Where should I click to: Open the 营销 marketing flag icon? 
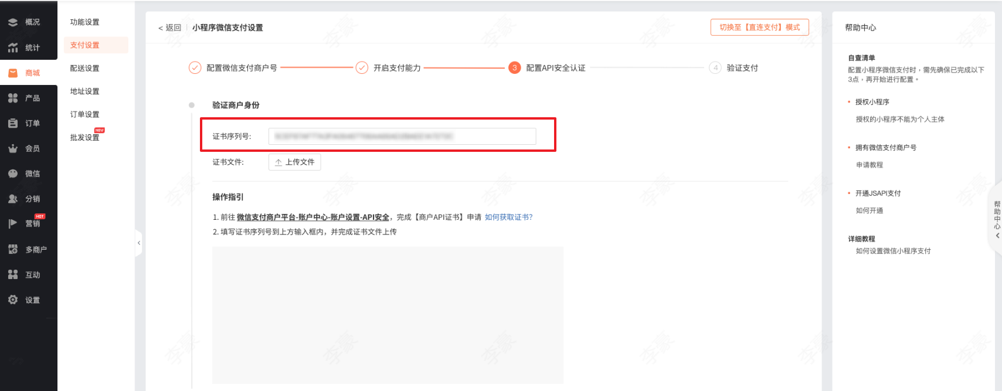coord(13,224)
